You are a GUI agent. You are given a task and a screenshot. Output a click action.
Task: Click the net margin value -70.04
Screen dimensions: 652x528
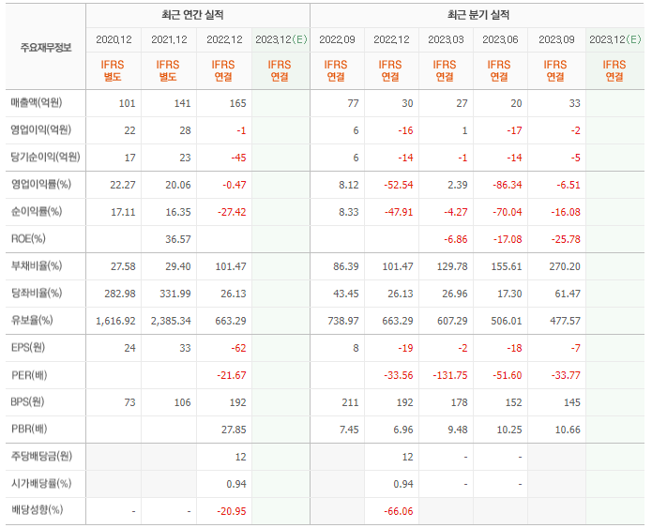coord(508,212)
